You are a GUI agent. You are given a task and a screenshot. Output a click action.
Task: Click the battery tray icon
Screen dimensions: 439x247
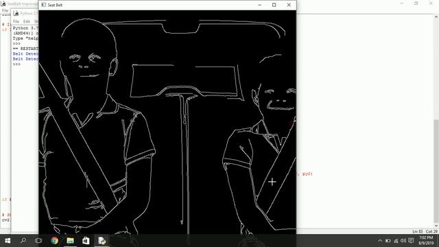point(388,241)
